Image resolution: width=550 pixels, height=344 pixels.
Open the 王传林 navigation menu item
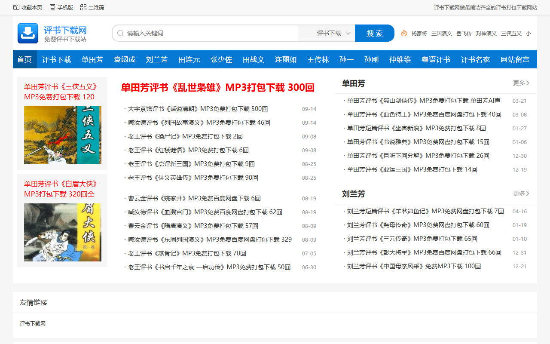[x=318, y=59]
